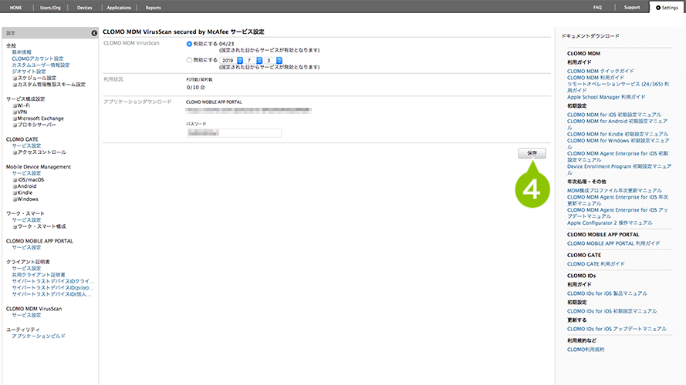Click the 保存 save button
This screenshot has height=385, width=686.
[532, 153]
